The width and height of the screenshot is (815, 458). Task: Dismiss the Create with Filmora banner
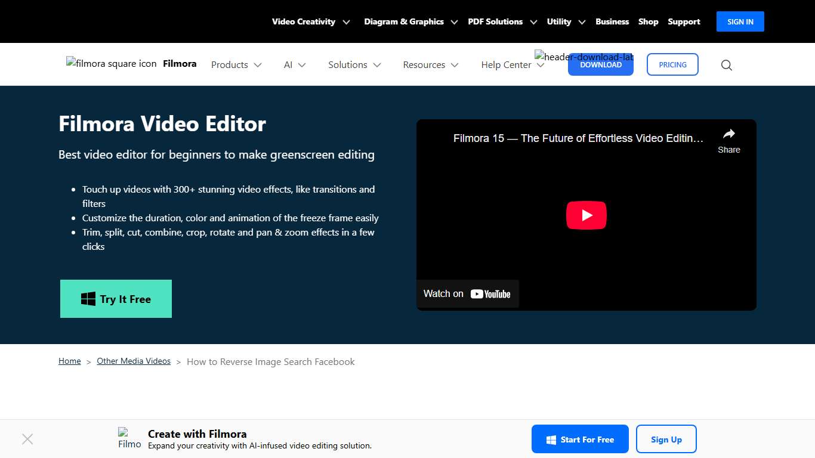(x=27, y=439)
